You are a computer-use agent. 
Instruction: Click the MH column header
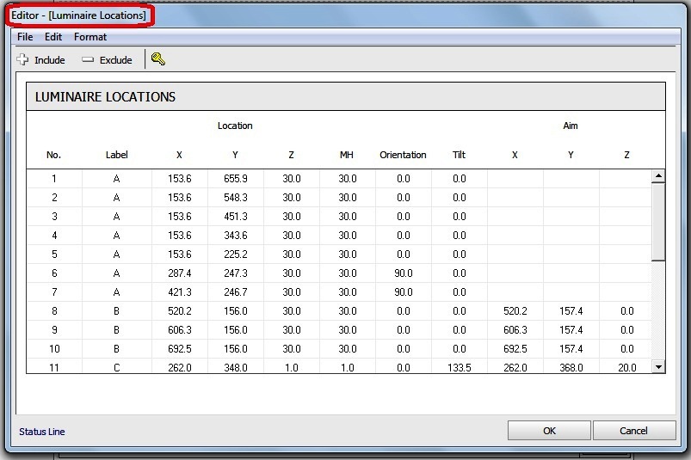[x=347, y=155]
